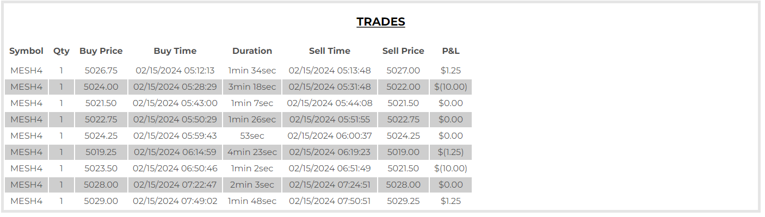Select the Duration column header

[x=252, y=51]
